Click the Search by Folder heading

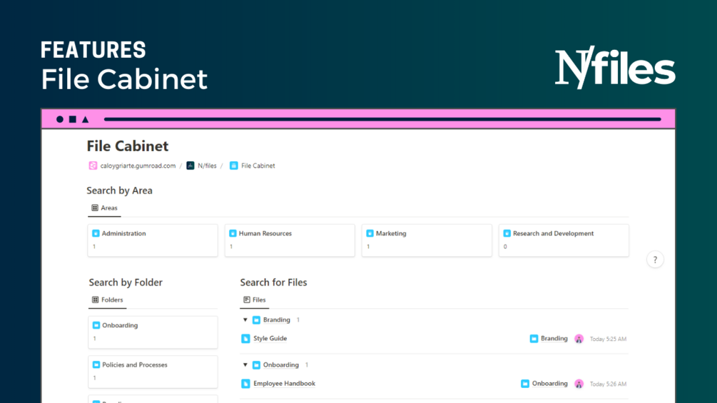[126, 282]
